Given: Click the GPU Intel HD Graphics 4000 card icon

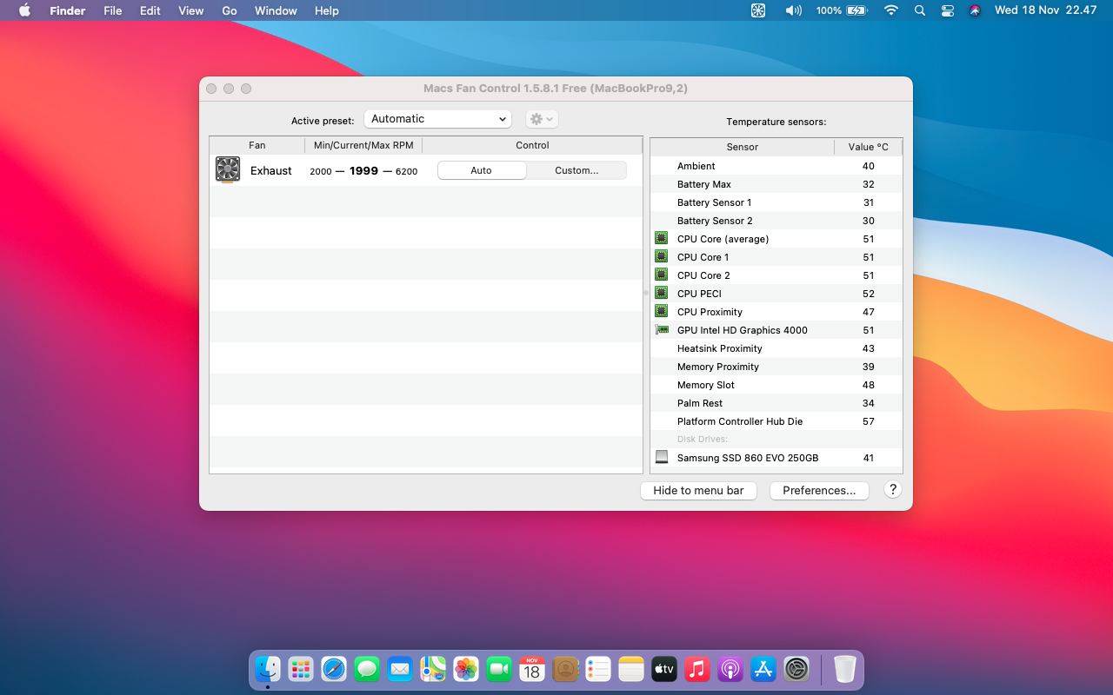Looking at the screenshot, I should pyautogui.click(x=661, y=330).
